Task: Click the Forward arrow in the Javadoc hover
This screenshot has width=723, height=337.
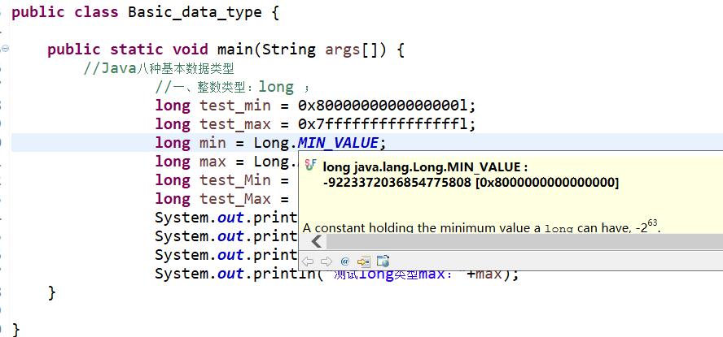Action: (326, 261)
